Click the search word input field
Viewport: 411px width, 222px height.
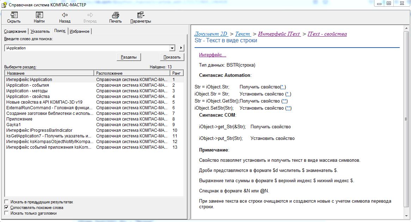(87, 48)
